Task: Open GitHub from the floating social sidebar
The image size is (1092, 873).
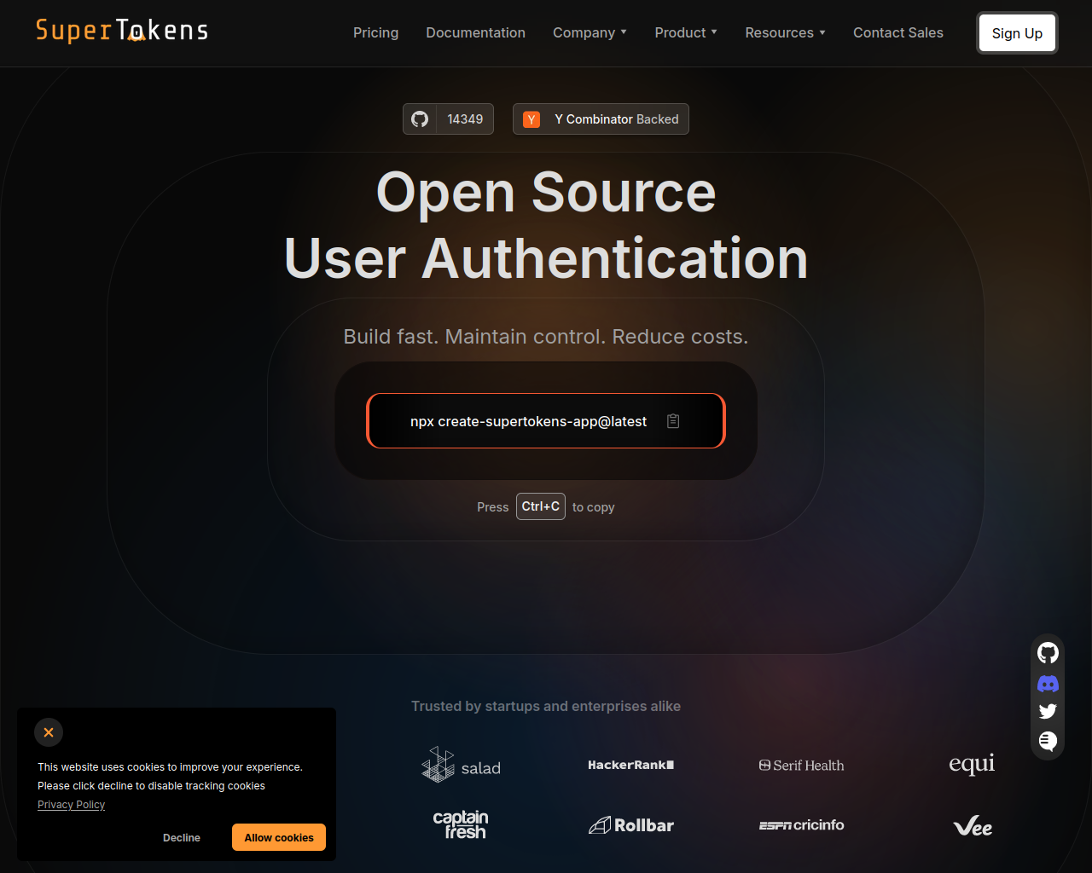Action: click(1048, 653)
